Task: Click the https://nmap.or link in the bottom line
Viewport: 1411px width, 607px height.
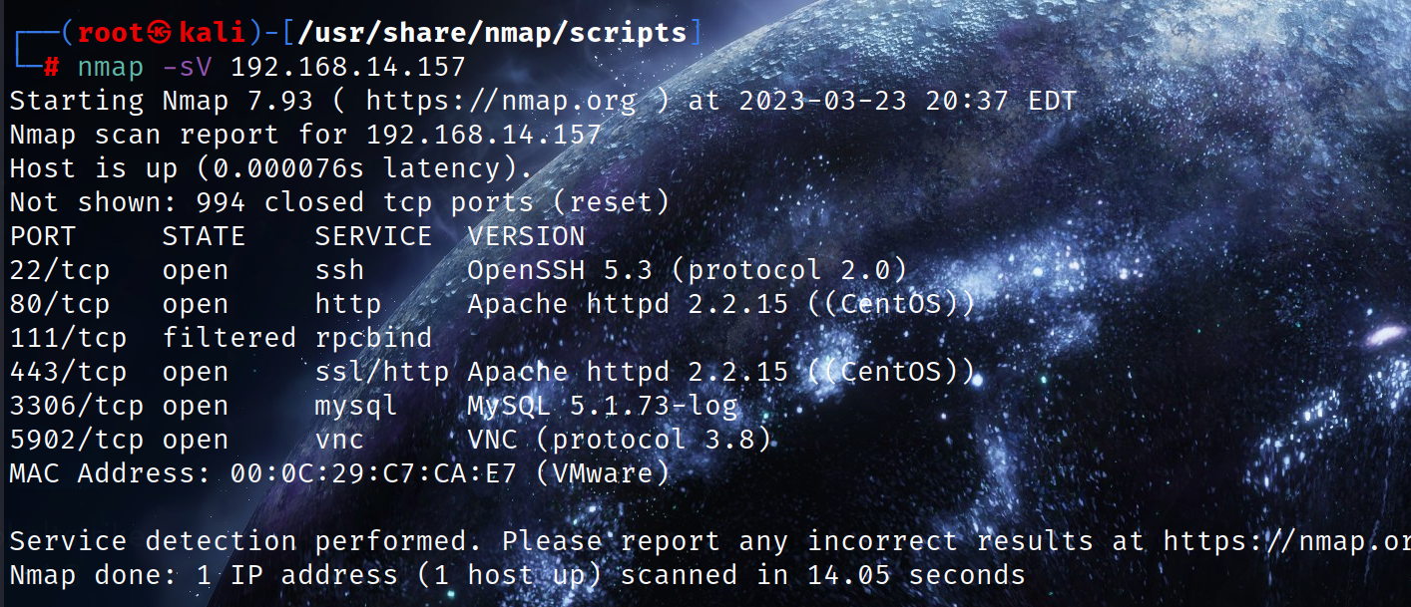Action: click(x=1286, y=541)
